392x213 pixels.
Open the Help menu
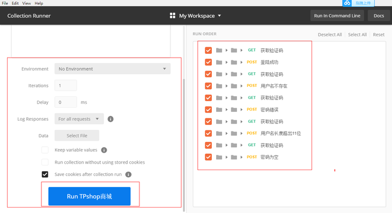[x=39, y=3]
